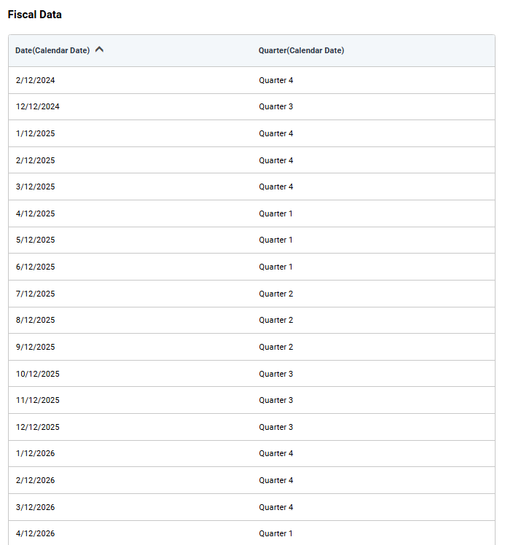Click the 1/12/2026 date cell
The width and height of the screenshot is (505, 545).
pos(35,454)
